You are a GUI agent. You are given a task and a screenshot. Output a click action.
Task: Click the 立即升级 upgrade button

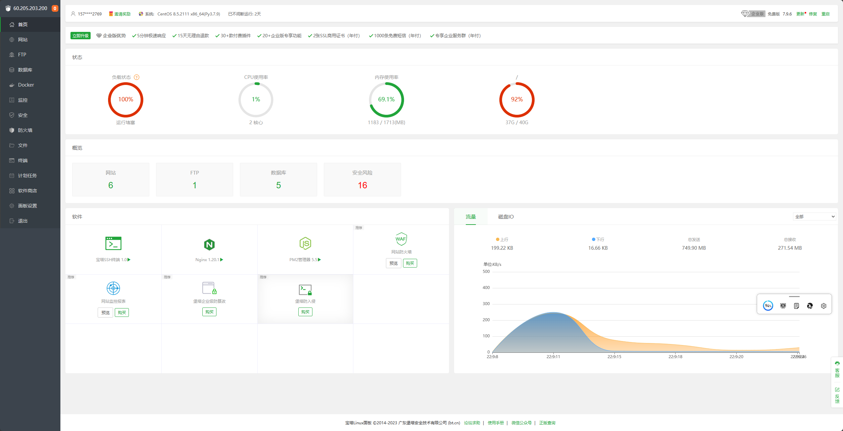click(x=81, y=36)
